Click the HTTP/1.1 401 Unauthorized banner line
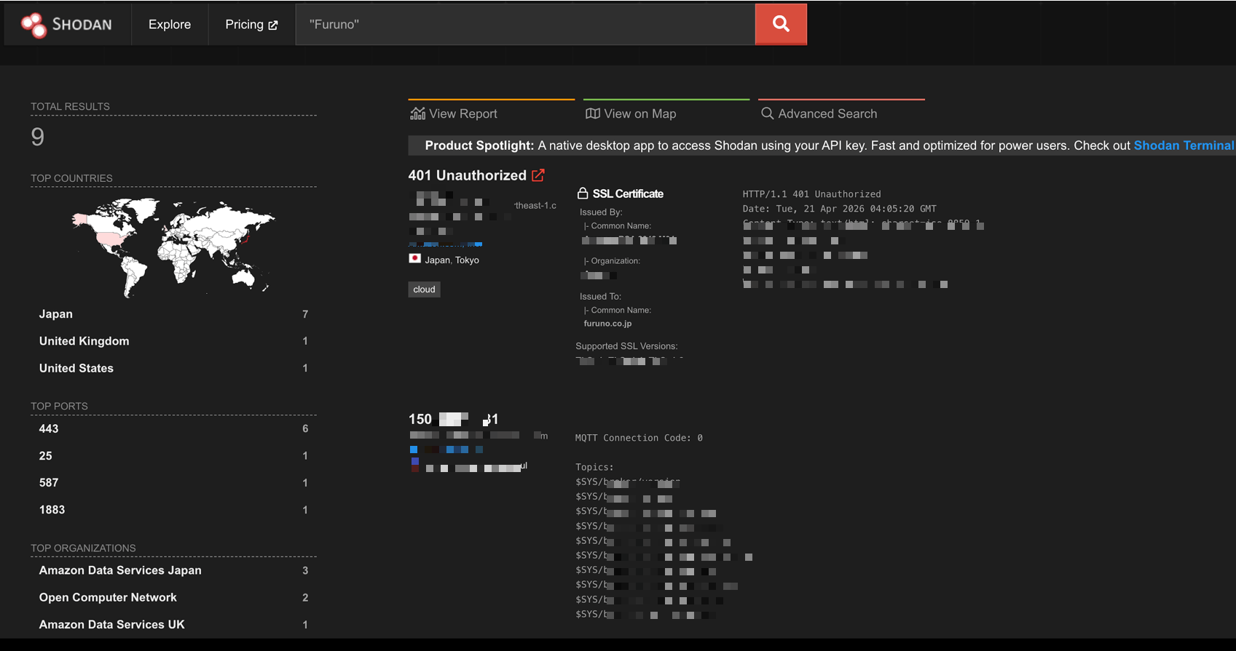This screenshot has width=1236, height=651. pyautogui.click(x=811, y=194)
